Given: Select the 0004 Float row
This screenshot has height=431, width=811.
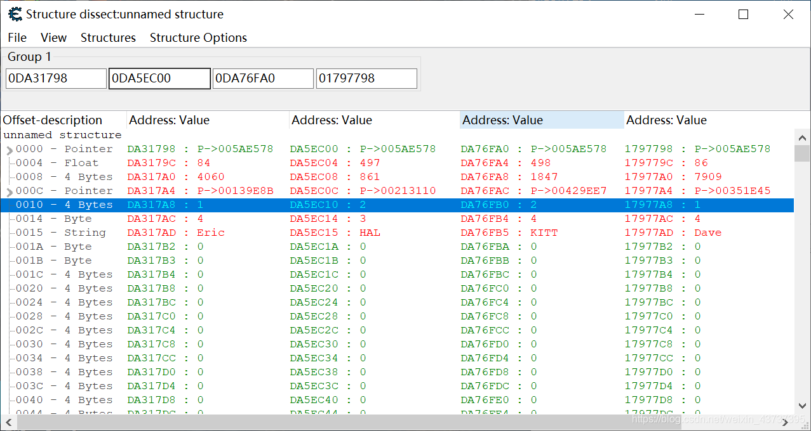Looking at the screenshot, I should 64,163.
